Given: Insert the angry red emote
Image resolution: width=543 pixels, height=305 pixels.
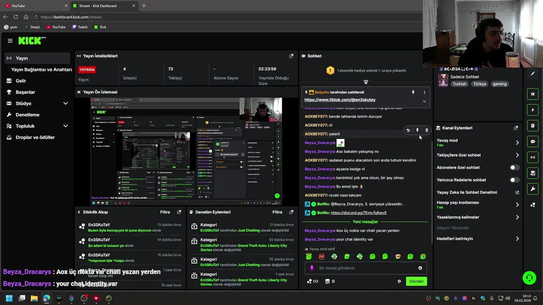Looking at the screenshot, I should (x=322, y=256).
